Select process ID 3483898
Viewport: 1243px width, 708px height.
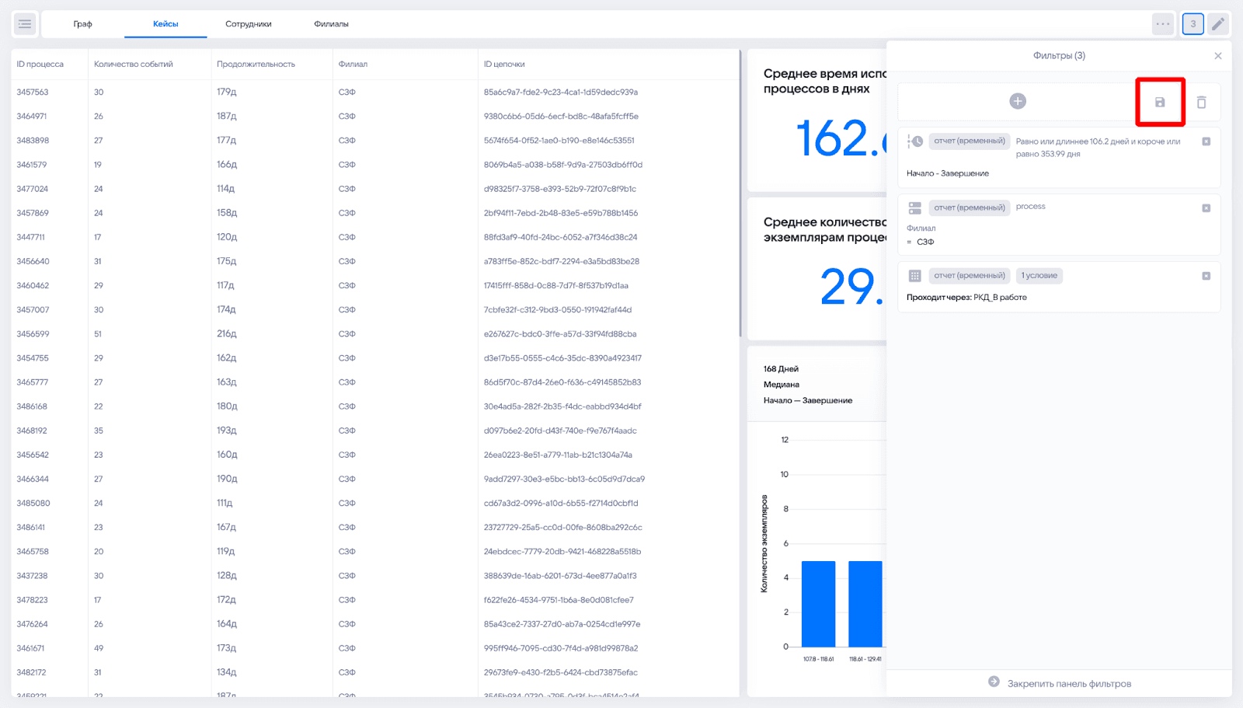(x=33, y=141)
